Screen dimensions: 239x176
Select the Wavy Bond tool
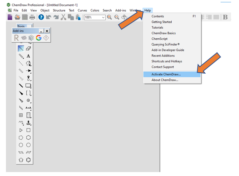click(21, 108)
